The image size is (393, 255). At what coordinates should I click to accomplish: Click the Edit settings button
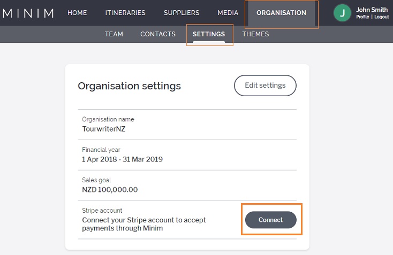click(x=265, y=86)
